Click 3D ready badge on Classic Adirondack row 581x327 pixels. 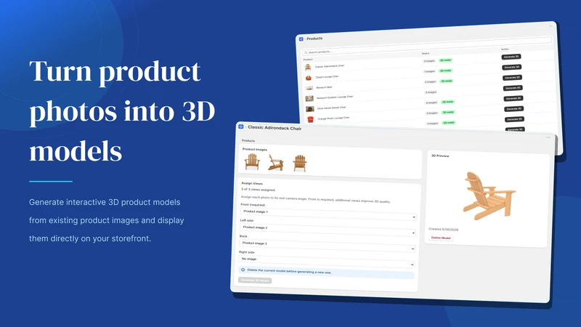tap(445, 60)
